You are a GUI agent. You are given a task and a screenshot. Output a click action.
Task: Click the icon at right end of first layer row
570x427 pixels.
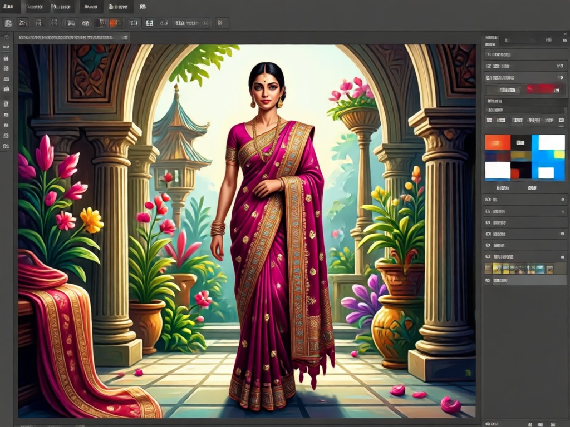pyautogui.click(x=562, y=200)
